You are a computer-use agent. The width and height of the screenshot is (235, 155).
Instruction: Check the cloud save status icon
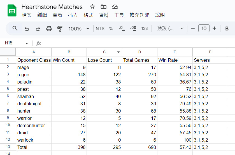[115, 7]
